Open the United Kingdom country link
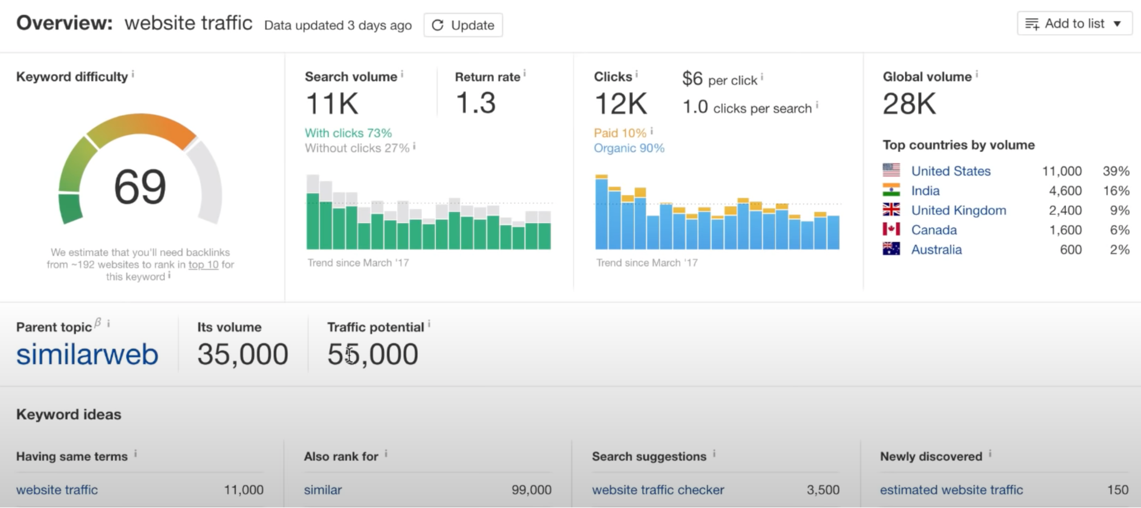 958,210
